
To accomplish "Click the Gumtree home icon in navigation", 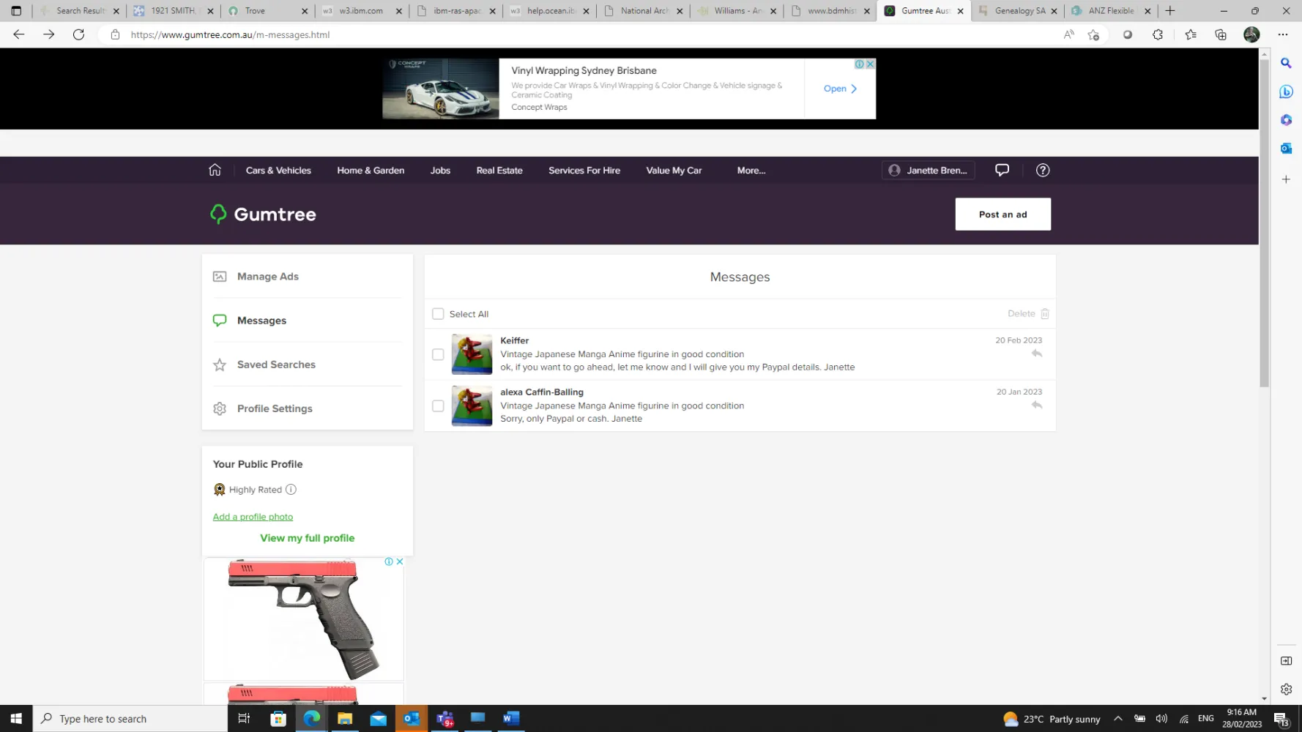I will point(215,170).
